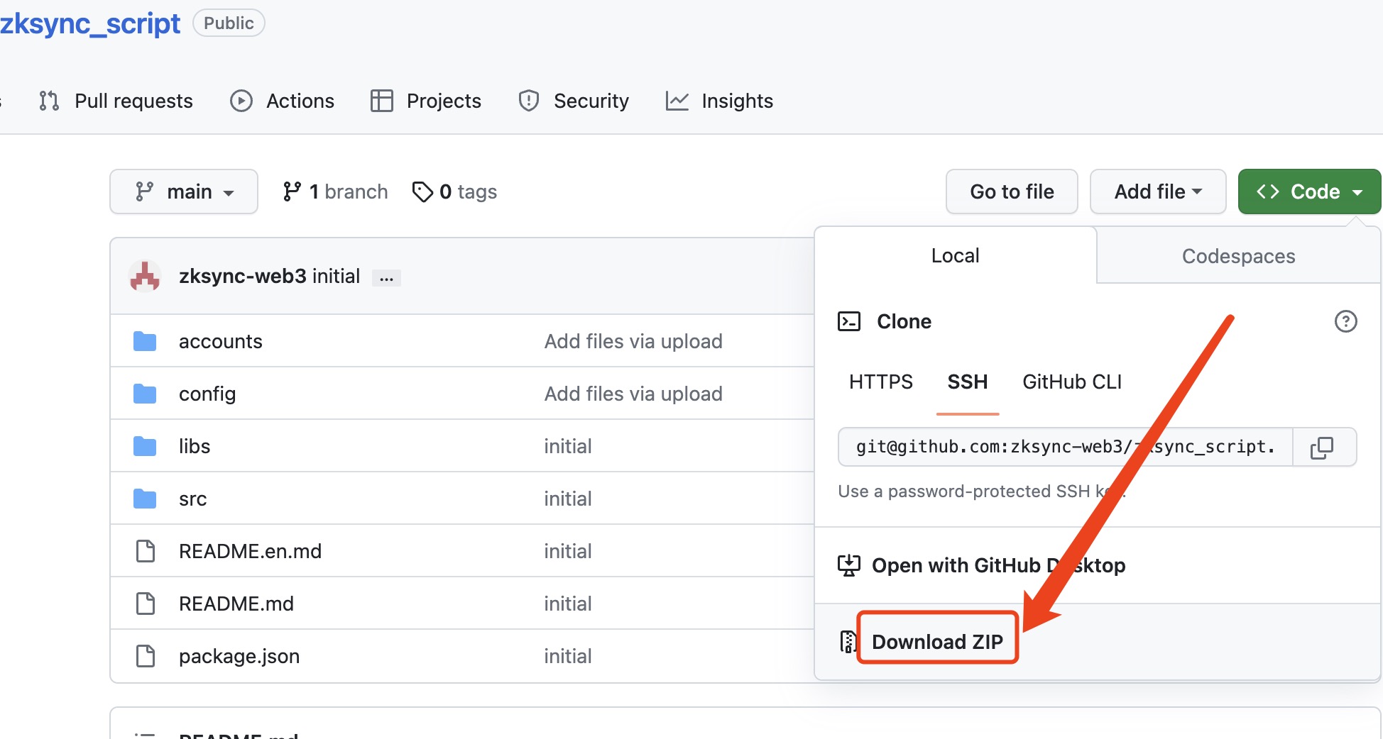The height and width of the screenshot is (739, 1383).
Task: Open config 'Add files via upload' commit
Action: click(633, 394)
